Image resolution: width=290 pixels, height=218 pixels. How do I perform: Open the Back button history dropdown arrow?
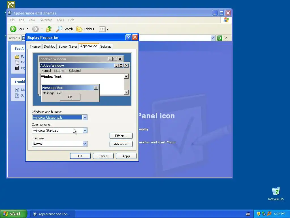pyautogui.click(x=27, y=29)
